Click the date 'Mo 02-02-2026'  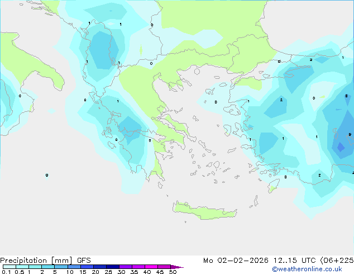tap(236, 261)
